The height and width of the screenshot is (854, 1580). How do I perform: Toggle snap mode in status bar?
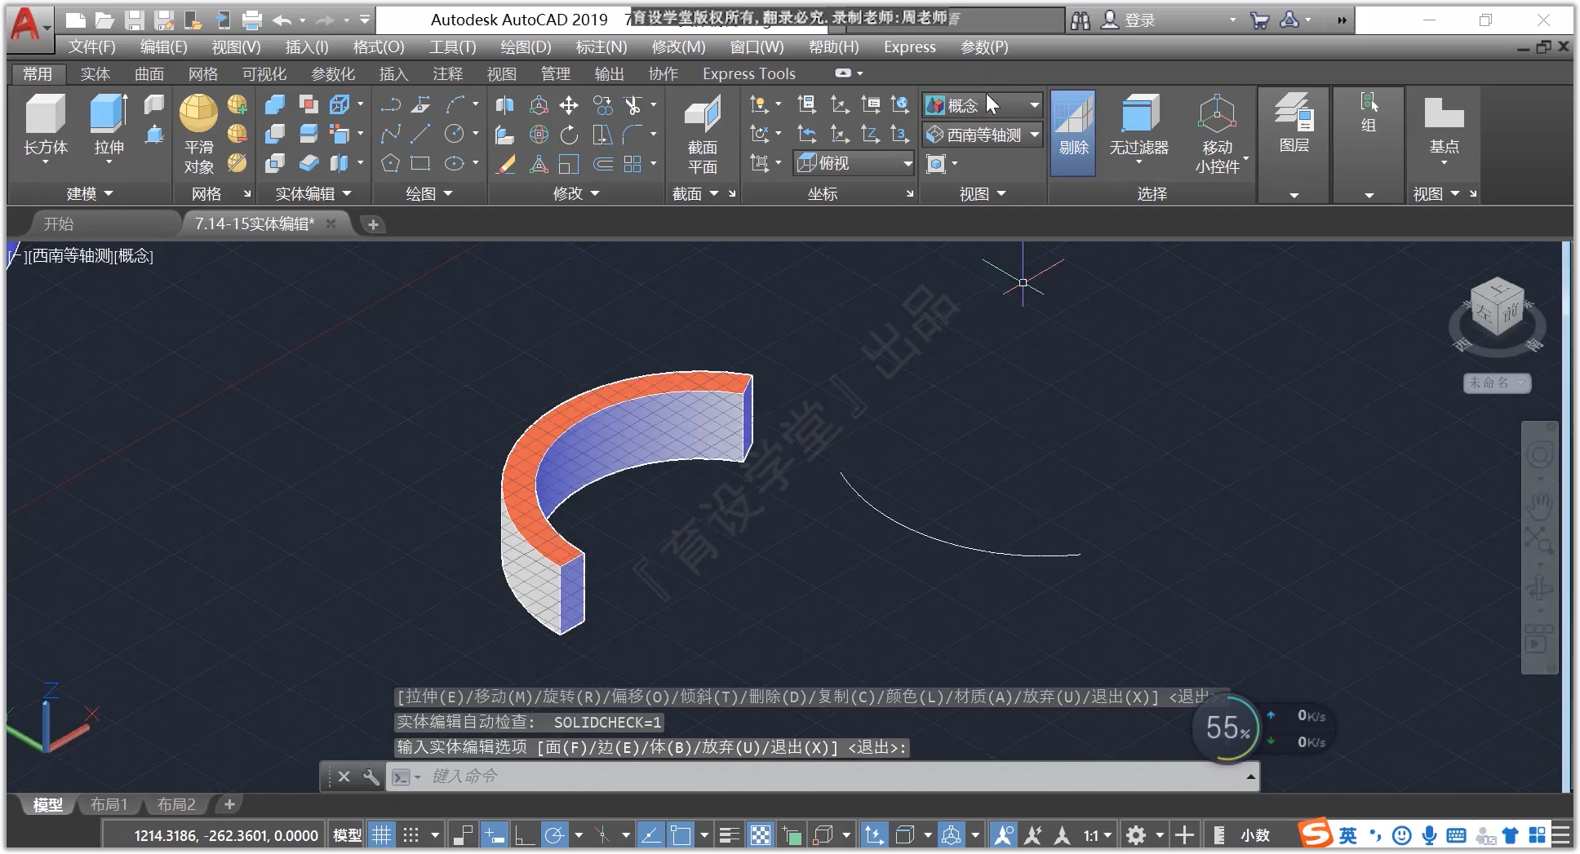411,834
